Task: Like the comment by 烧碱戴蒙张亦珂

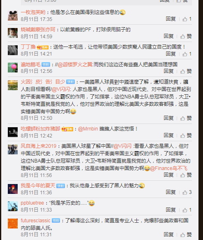Action: pyautogui.click(x=186, y=36)
